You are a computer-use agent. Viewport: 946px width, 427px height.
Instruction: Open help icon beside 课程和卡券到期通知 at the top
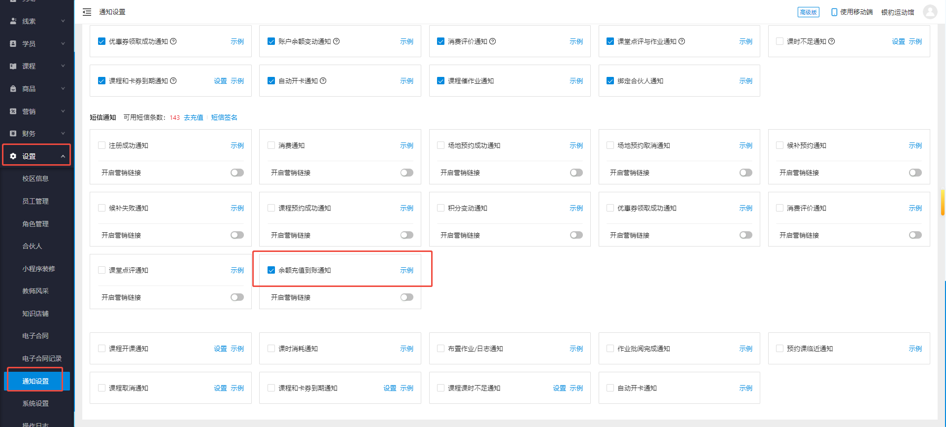(x=173, y=81)
